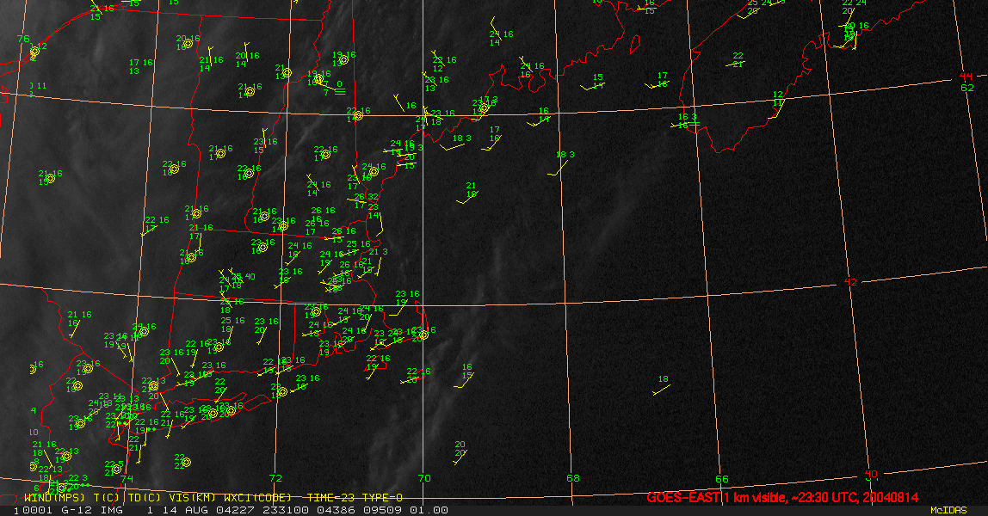Viewport: 988px width, 516px height.
Task: Click the green longitude label 62
Action: click(x=967, y=88)
